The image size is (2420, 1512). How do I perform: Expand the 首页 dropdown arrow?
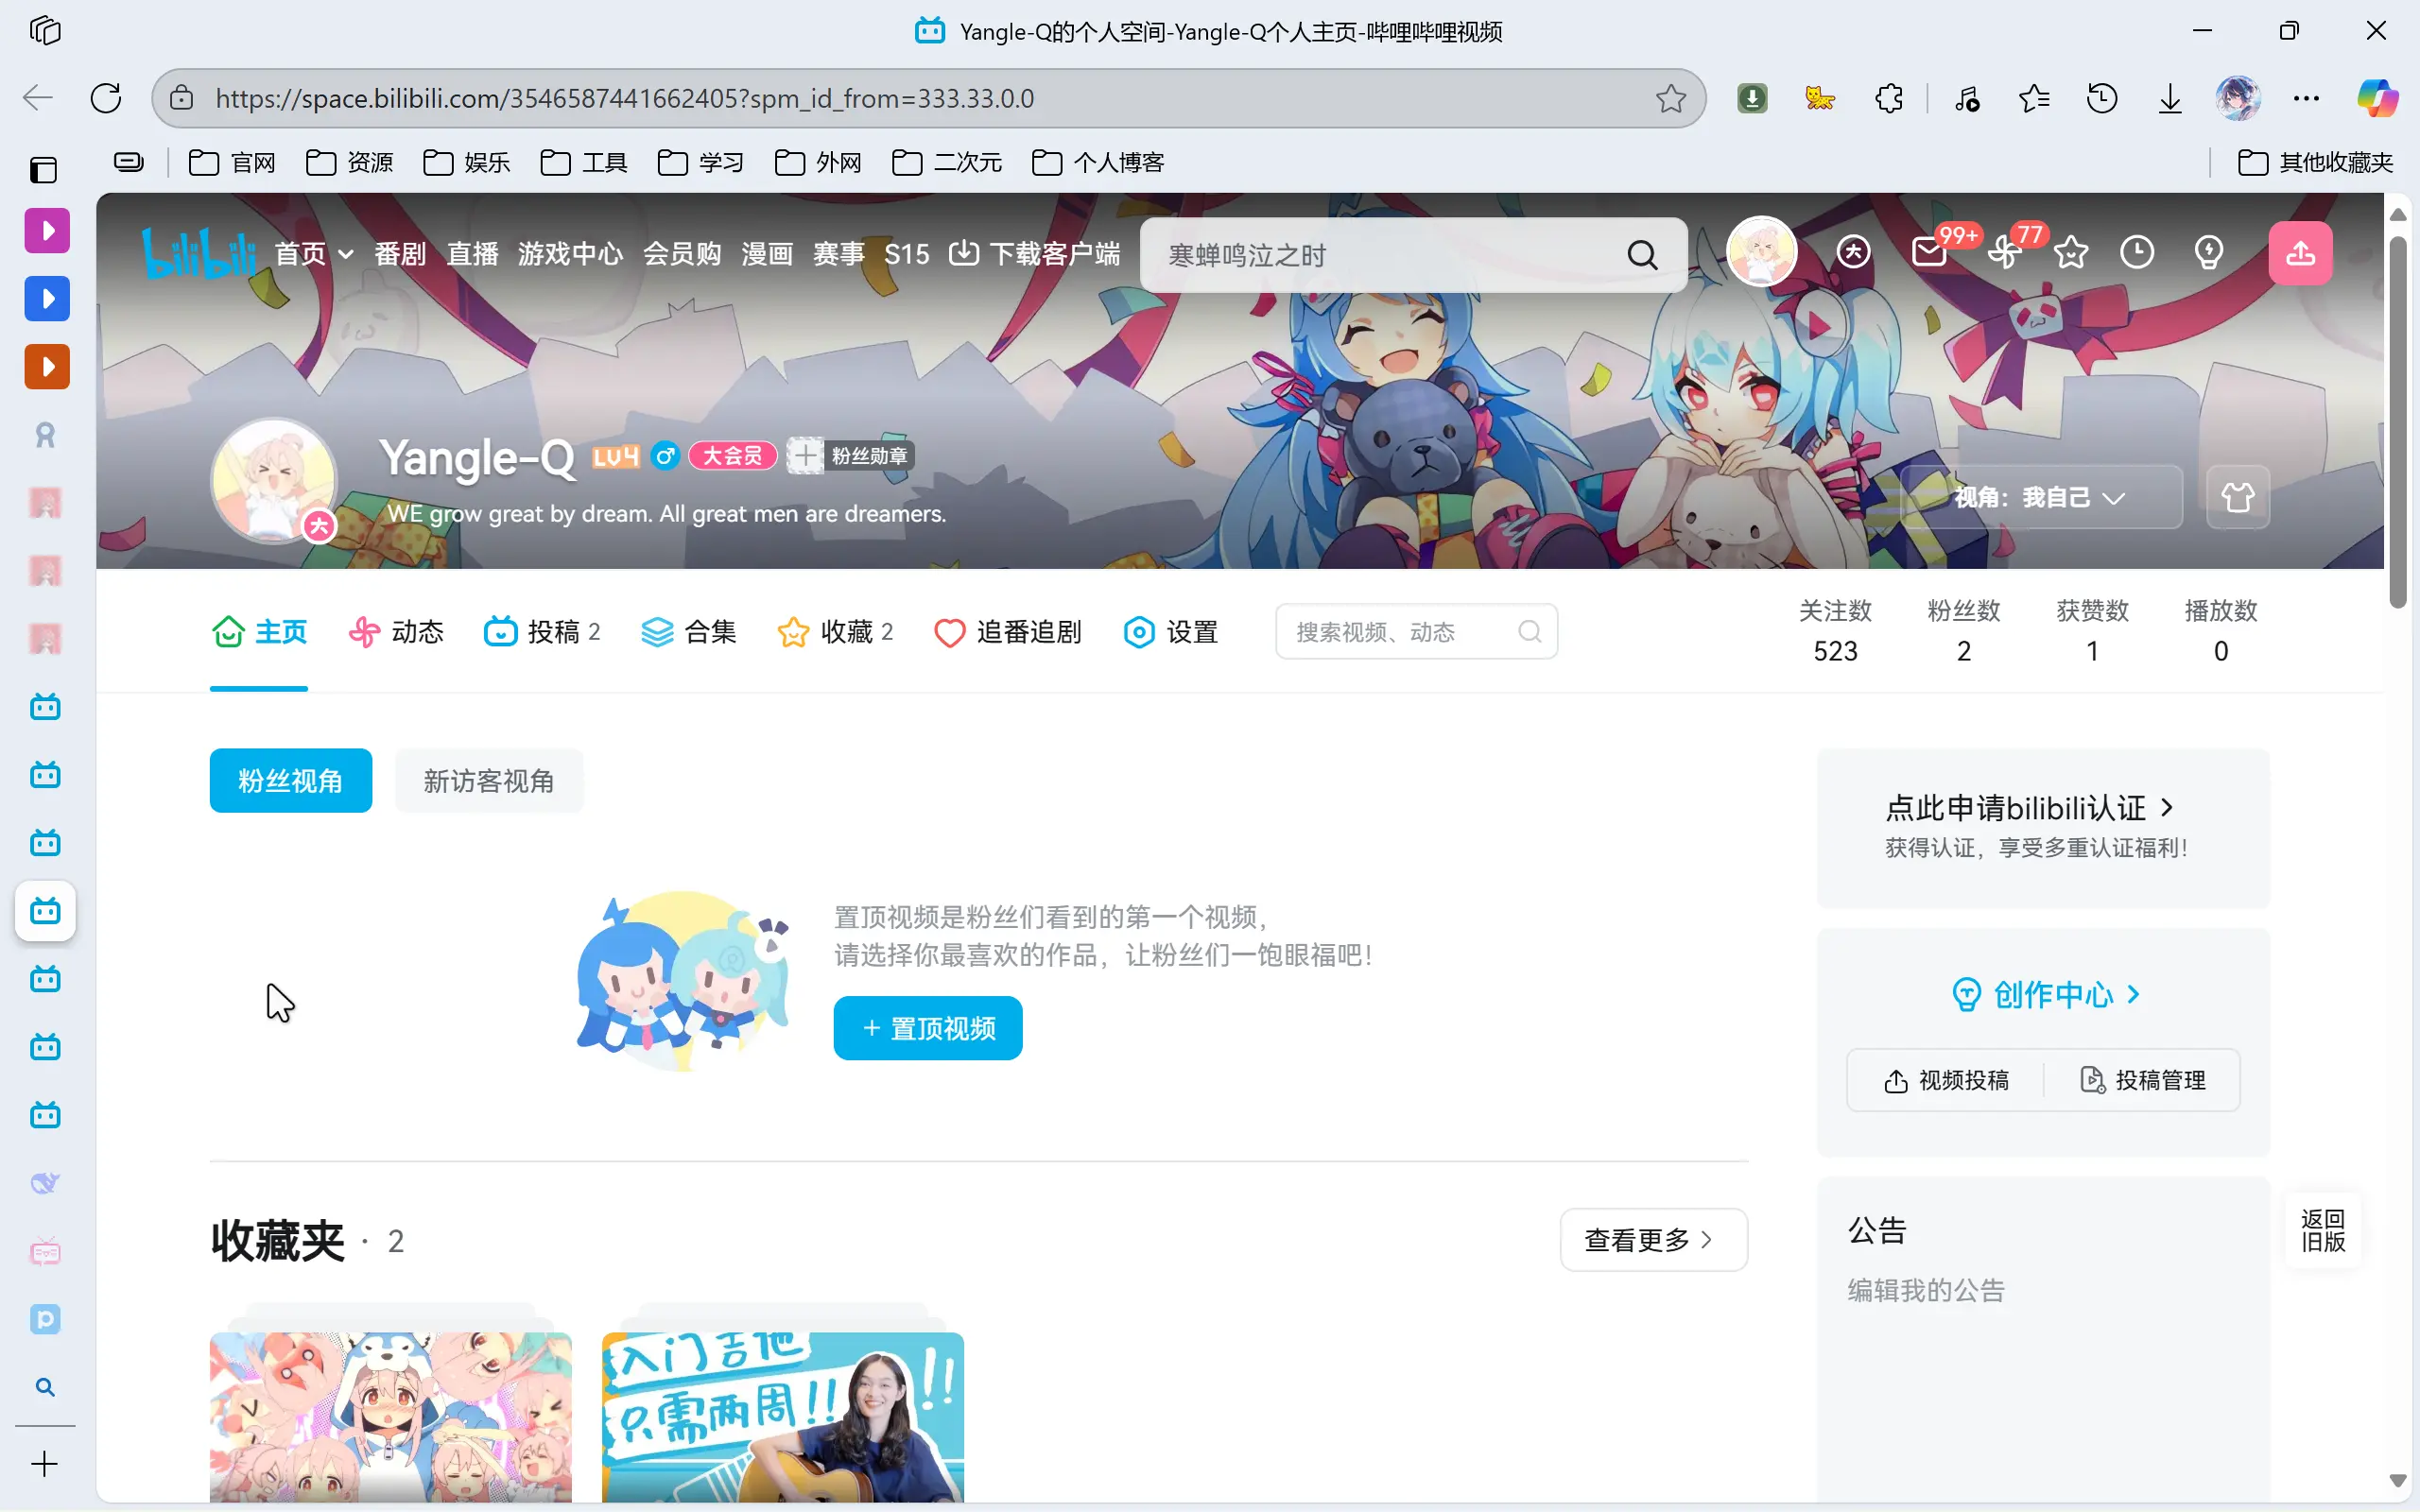(x=345, y=255)
